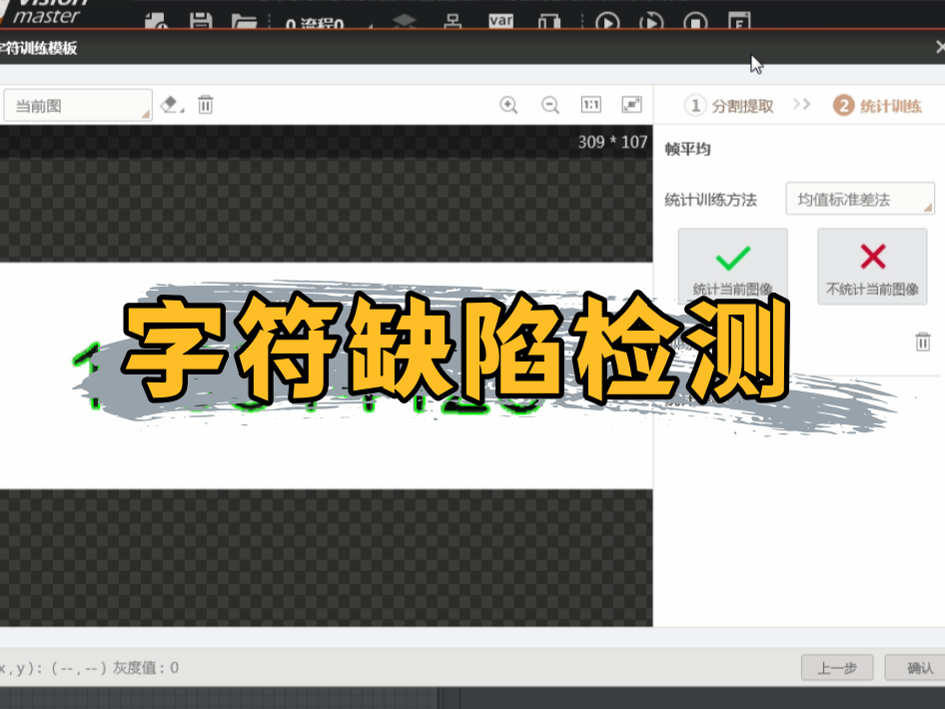Reset image to 1:1 scale
The height and width of the screenshot is (709, 945).
pos(590,105)
